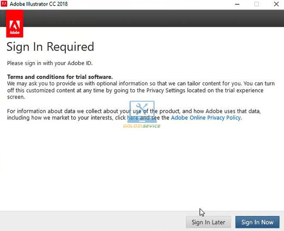This screenshot has width=284, height=231.
Task: Click the bold trial terms and conditions heading
Action: pos(60,77)
